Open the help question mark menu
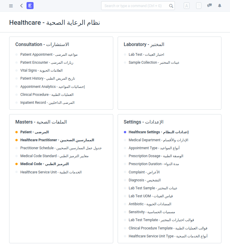230x248 pixels. point(199,6)
